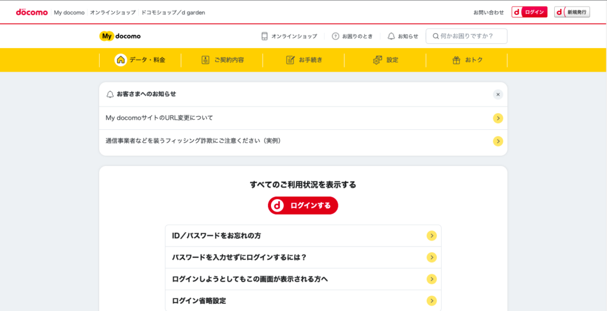This screenshot has width=607, height=311.
Task: Click the home icon in データ・料金 tab
Action: [120, 60]
